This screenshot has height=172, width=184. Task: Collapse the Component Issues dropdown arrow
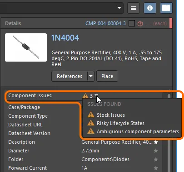click(x=96, y=95)
